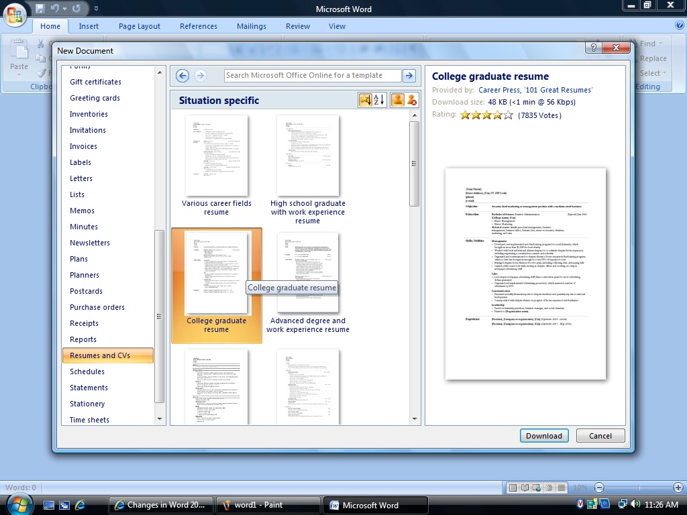Select Purchase orders category
The image size is (687, 515).
(x=97, y=307)
